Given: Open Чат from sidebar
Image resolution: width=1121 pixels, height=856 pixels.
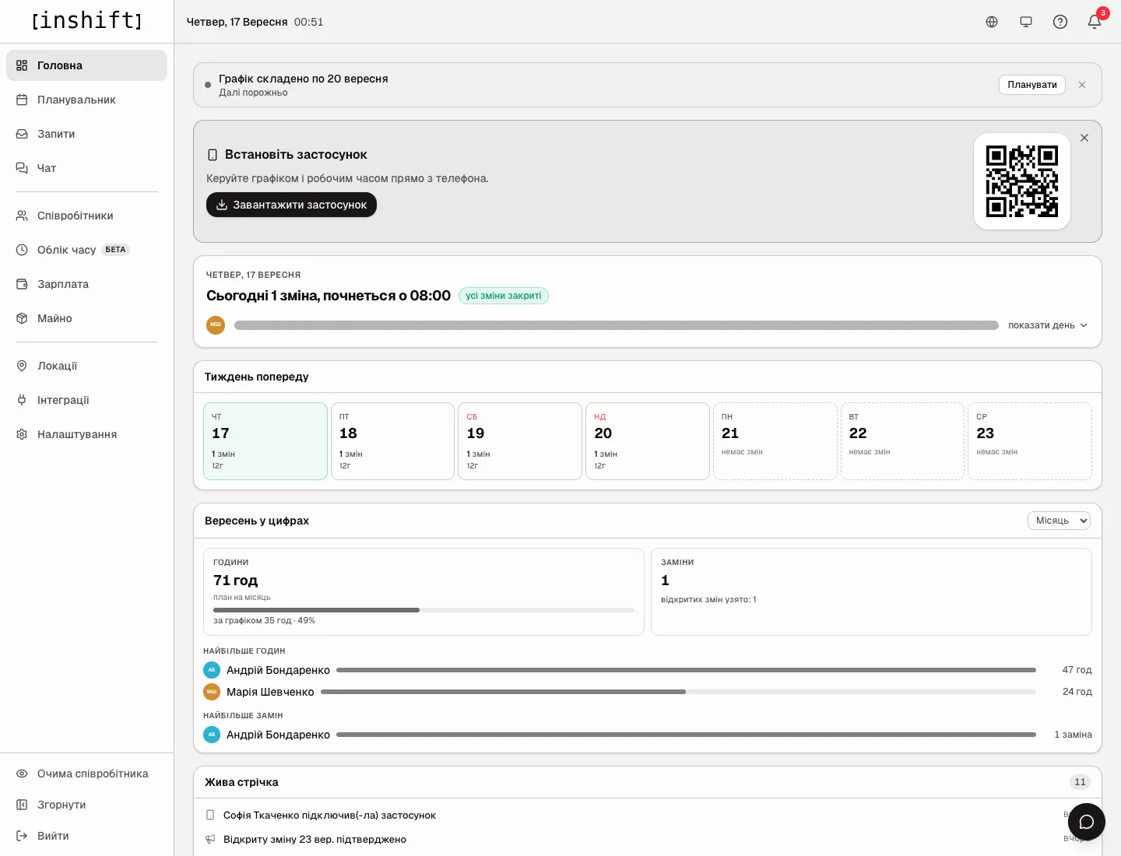Looking at the screenshot, I should click(x=86, y=168).
